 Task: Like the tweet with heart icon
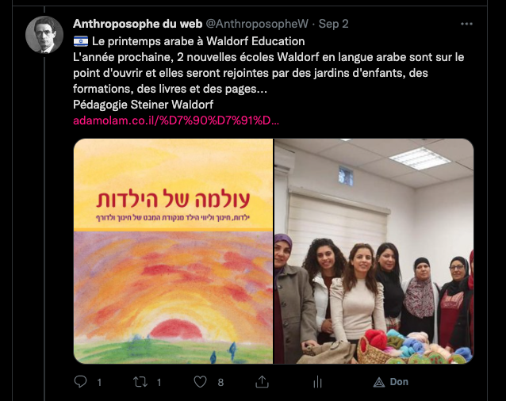200,382
